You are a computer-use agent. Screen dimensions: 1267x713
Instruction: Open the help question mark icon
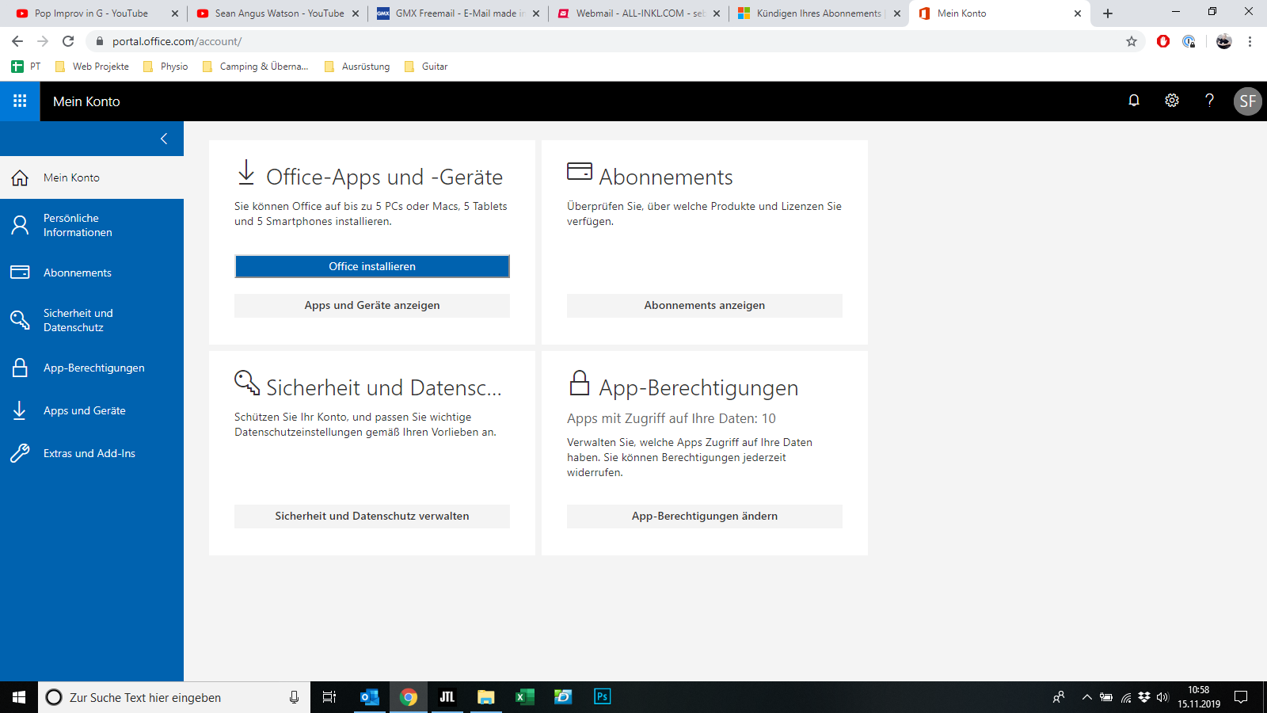pos(1209,101)
